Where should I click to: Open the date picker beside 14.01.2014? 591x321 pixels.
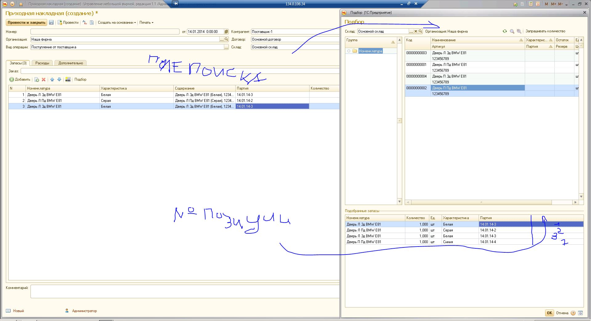tap(226, 32)
